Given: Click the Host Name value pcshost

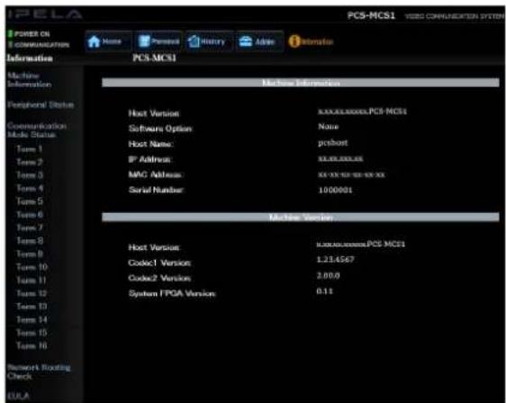Looking at the screenshot, I should 333,142.
